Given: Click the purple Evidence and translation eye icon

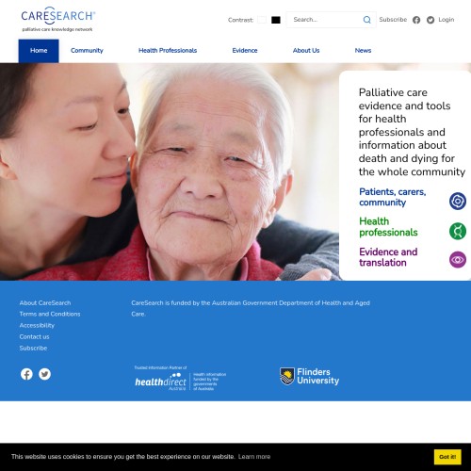Looking at the screenshot, I should 458,260.
